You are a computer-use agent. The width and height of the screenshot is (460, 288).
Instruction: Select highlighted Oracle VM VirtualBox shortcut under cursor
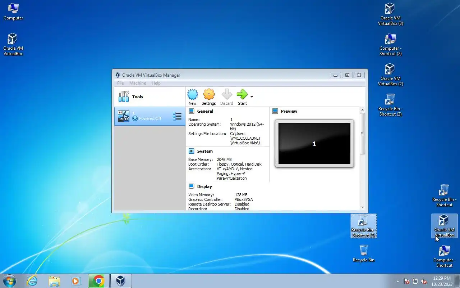pos(444,226)
